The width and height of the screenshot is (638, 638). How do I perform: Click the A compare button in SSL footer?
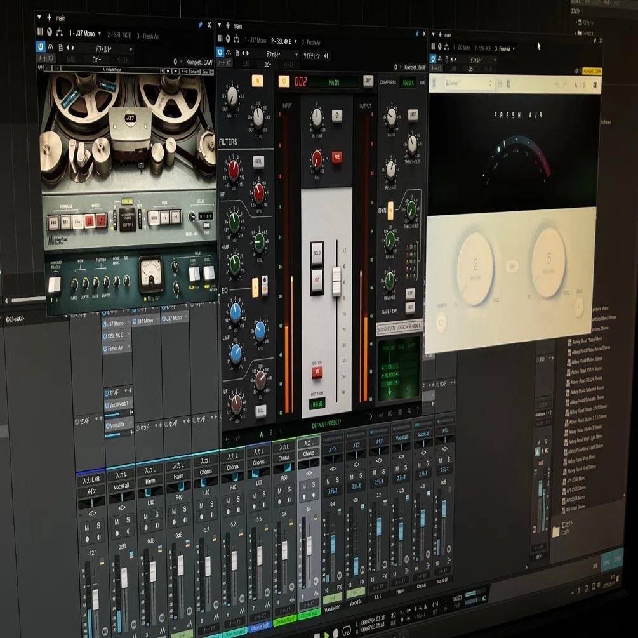(261, 434)
